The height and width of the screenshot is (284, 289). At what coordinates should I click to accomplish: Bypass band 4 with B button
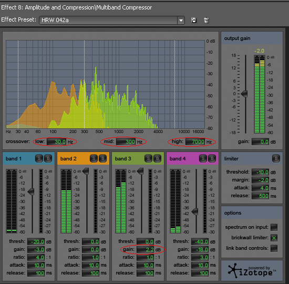(x=212, y=158)
